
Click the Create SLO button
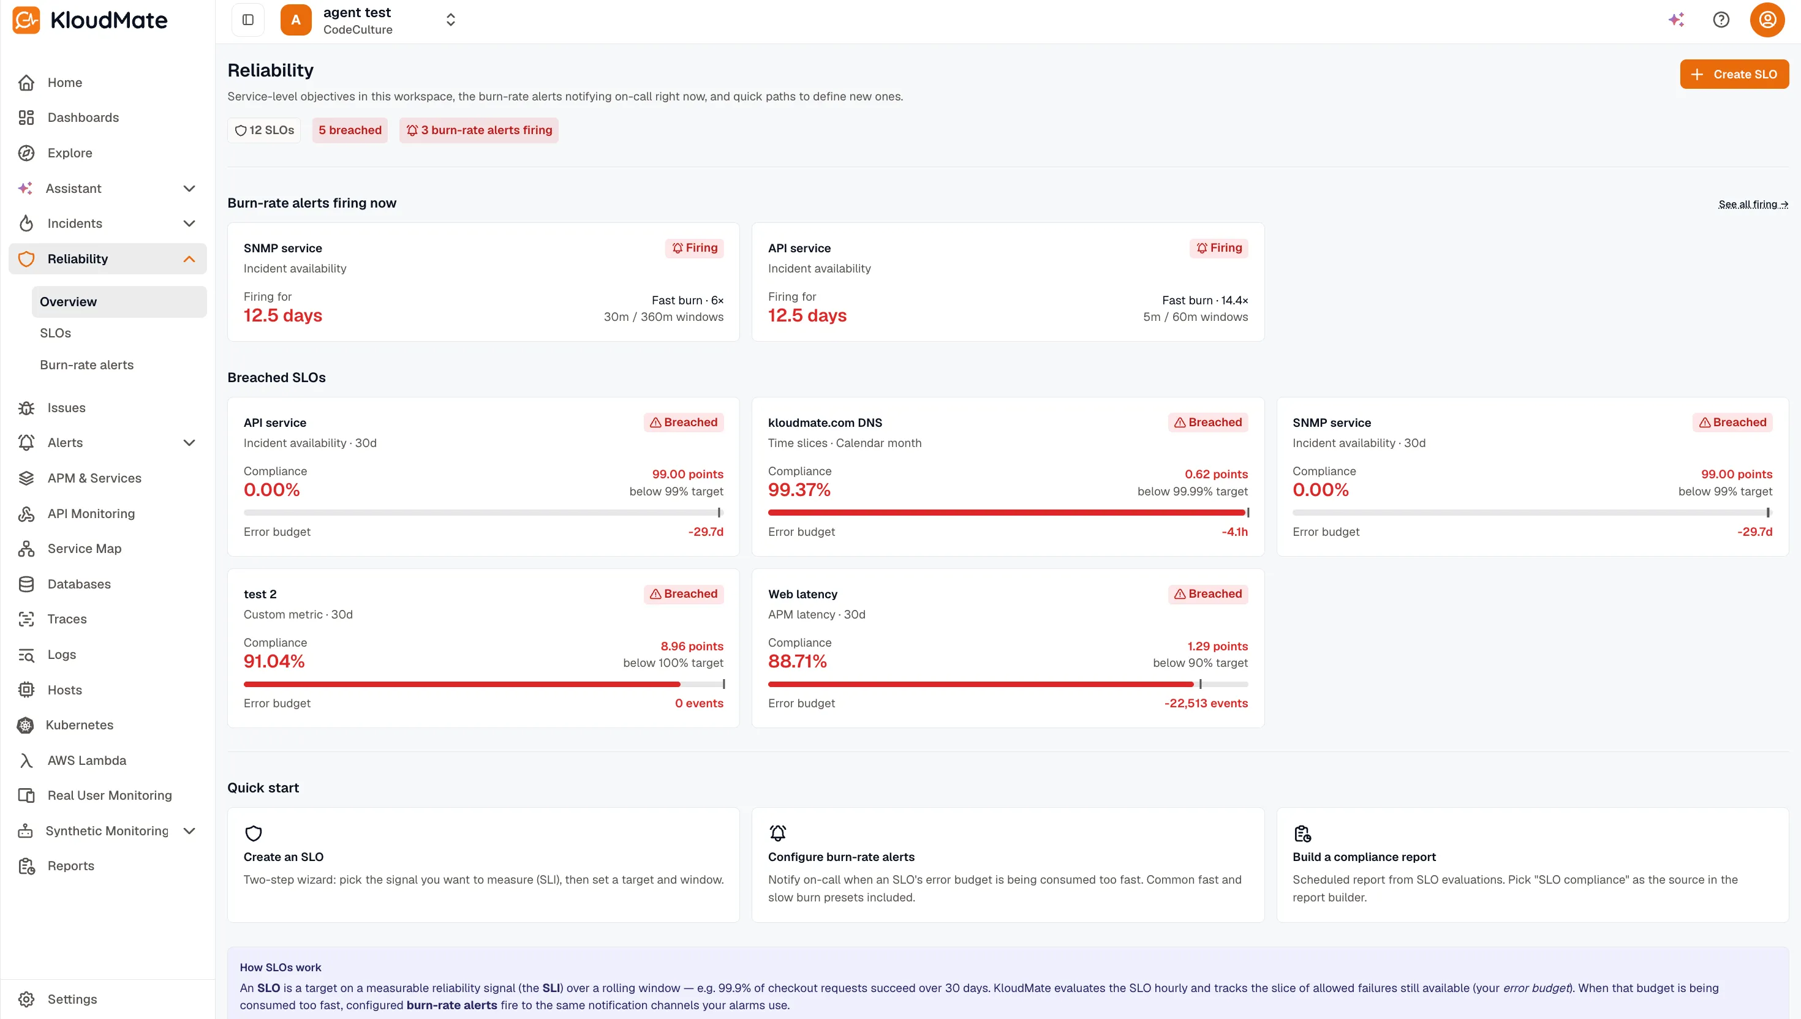pos(1734,74)
